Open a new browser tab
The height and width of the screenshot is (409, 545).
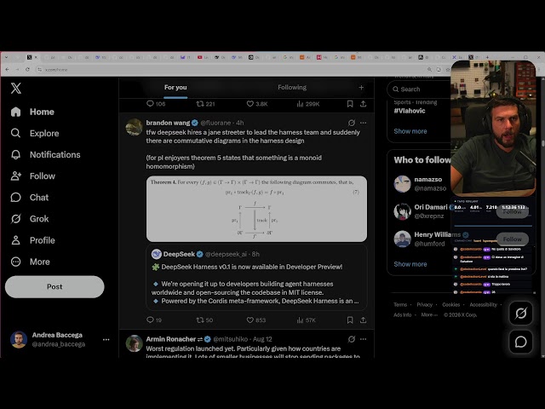pos(487,57)
